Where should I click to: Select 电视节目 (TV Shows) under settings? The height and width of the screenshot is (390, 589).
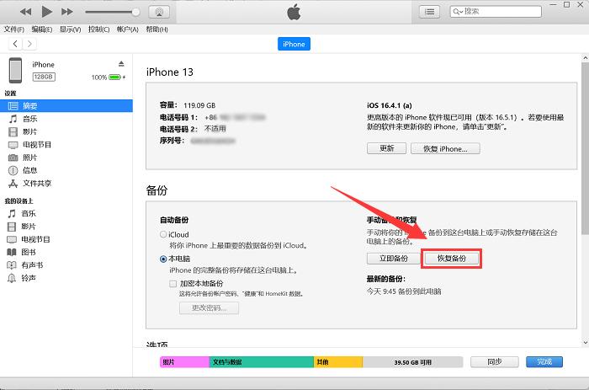tap(13, 145)
